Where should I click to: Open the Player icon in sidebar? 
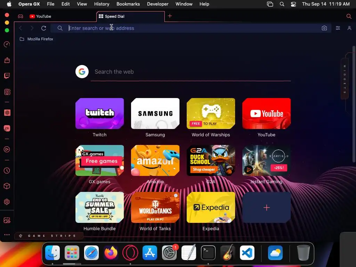pyautogui.click(x=7, y=149)
